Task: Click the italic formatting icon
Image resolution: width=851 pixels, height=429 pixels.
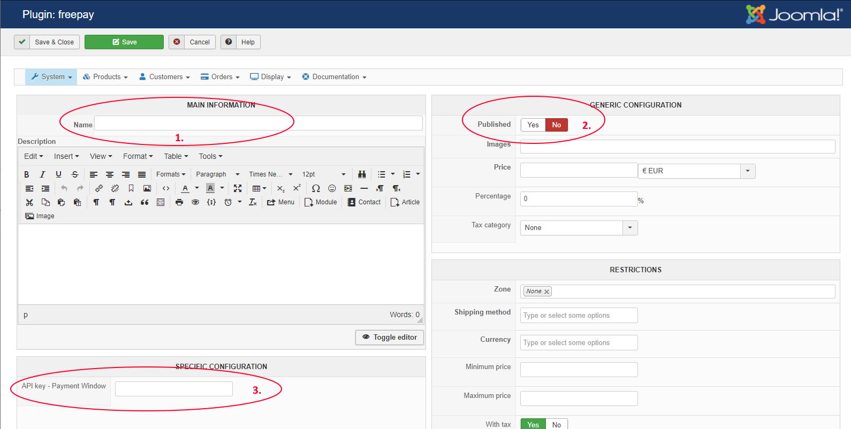Action: [43, 174]
